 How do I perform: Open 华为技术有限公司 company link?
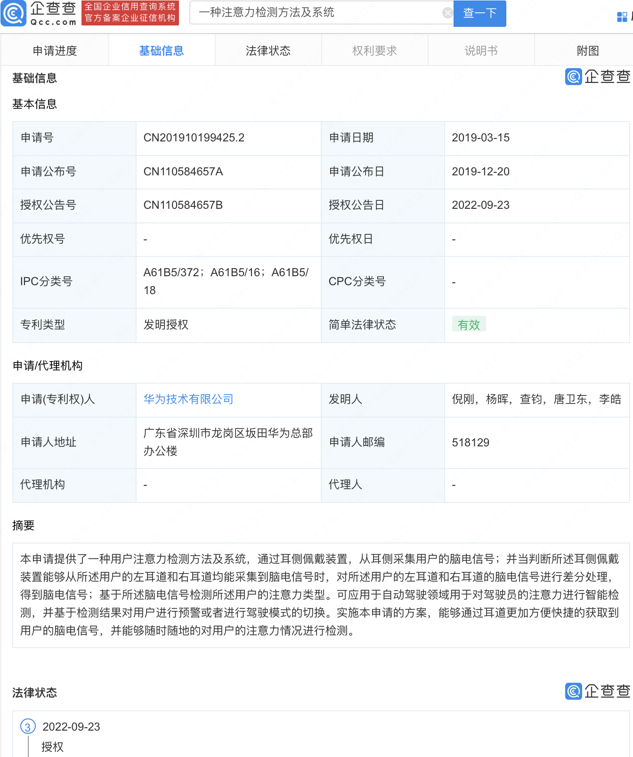tap(188, 399)
